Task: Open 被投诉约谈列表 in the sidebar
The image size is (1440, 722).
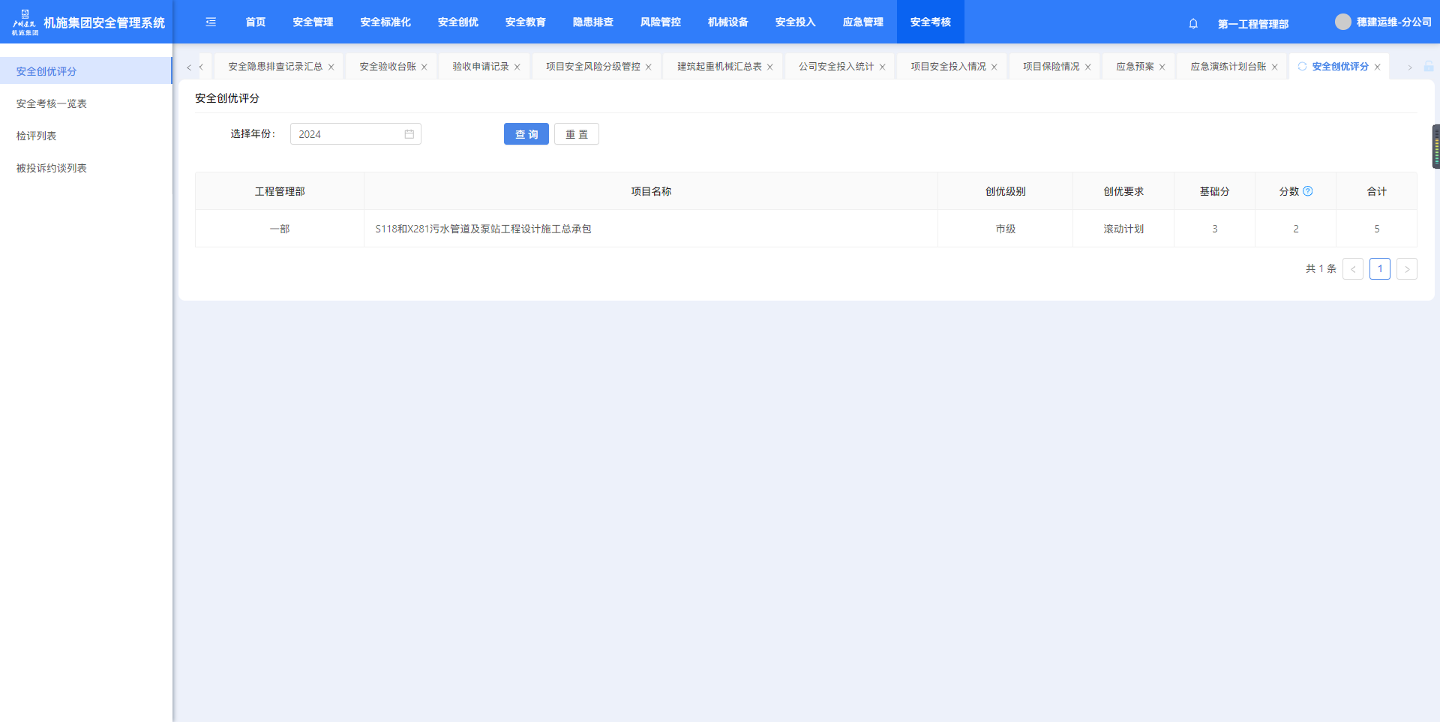Action: click(52, 168)
